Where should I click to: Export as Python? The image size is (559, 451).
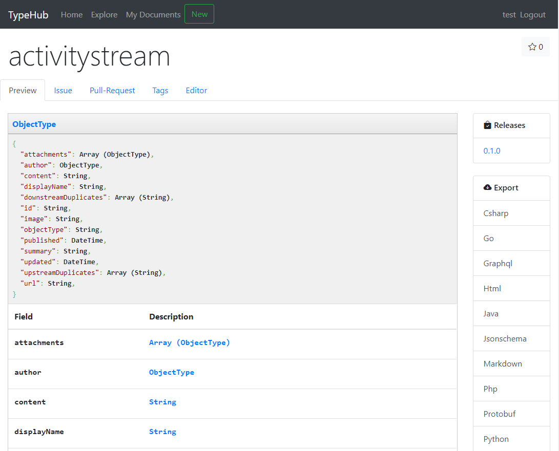point(511,439)
